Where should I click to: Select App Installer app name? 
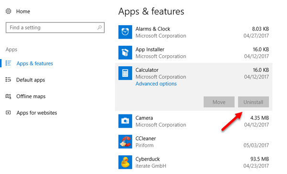coord(150,50)
